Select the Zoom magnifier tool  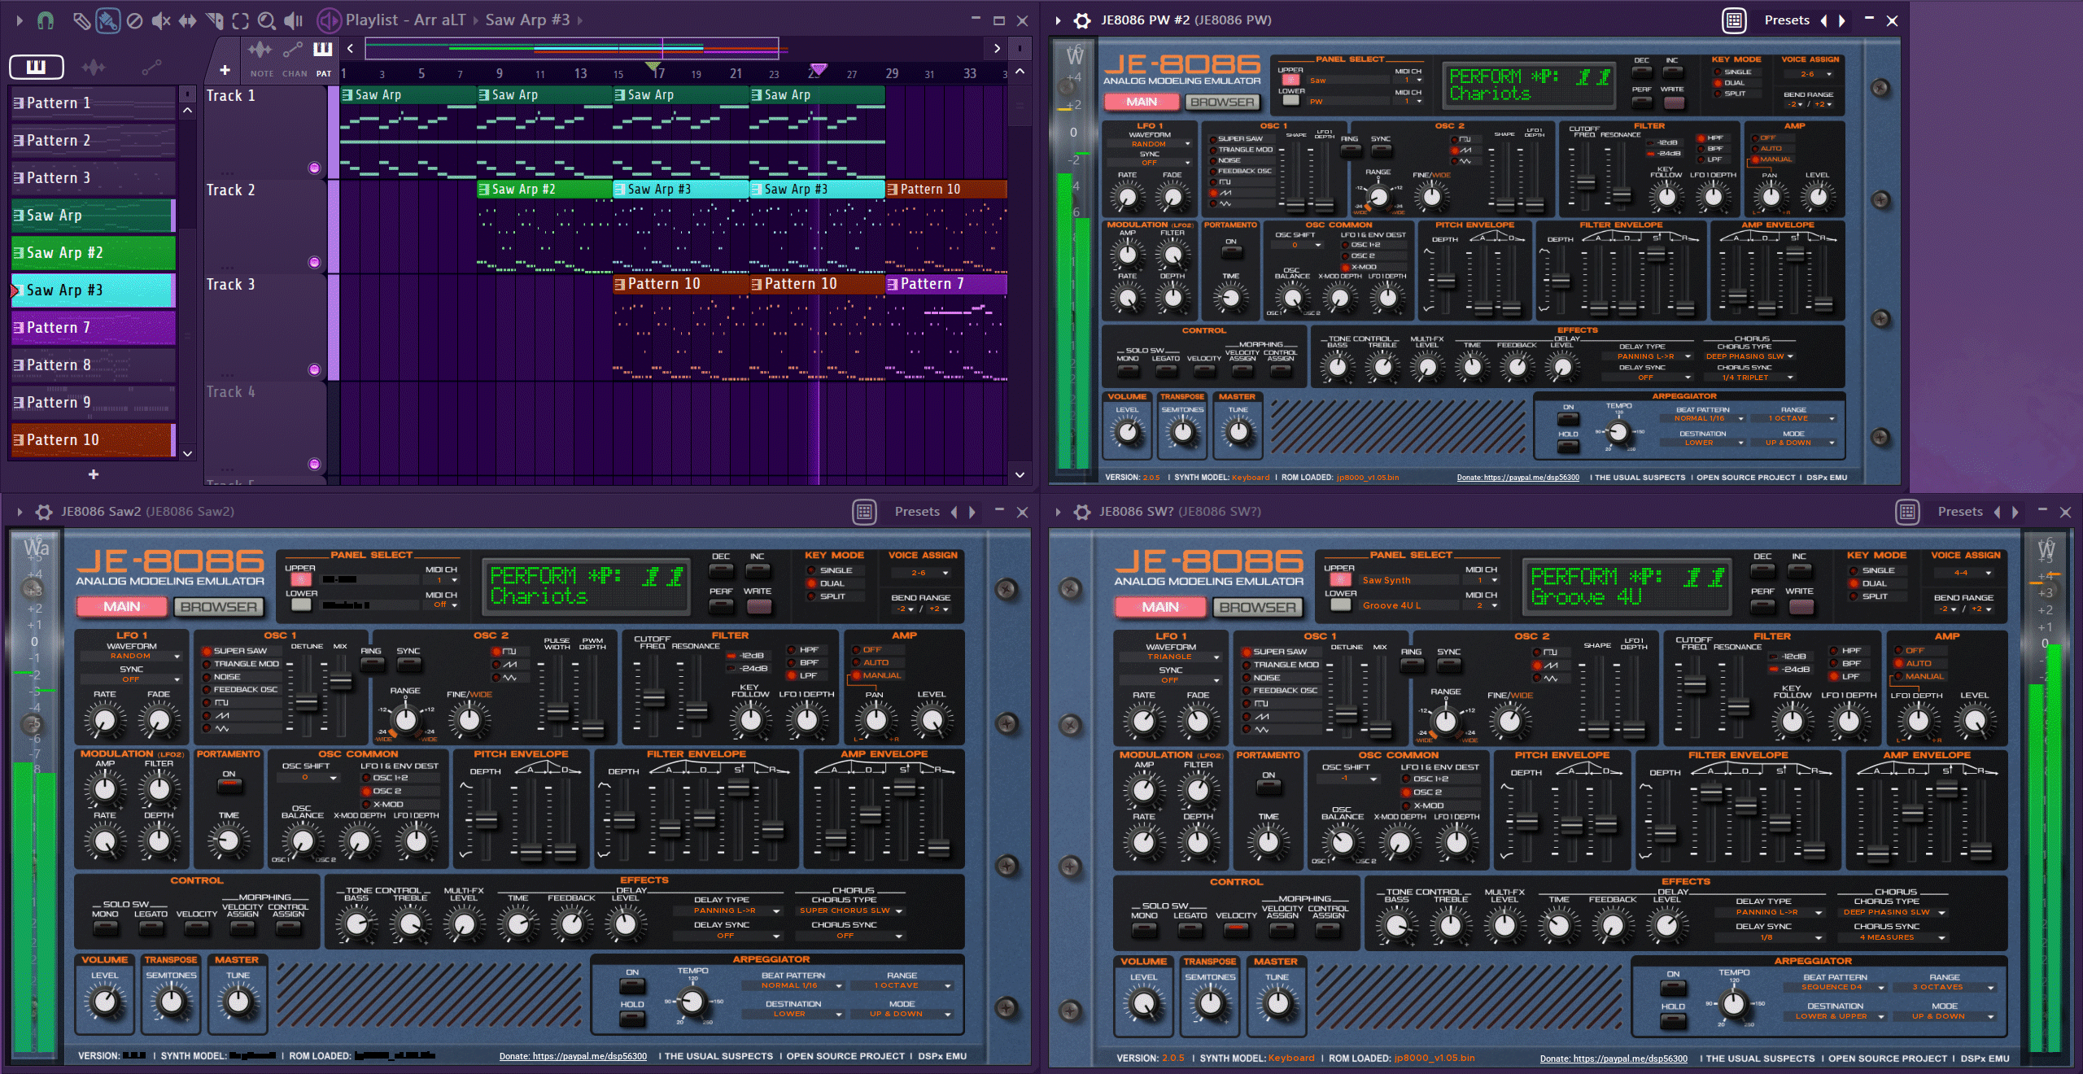(266, 20)
